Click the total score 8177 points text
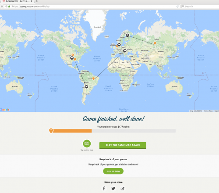Image resolution: width=219 pixels, height=193 pixels. 113,127
